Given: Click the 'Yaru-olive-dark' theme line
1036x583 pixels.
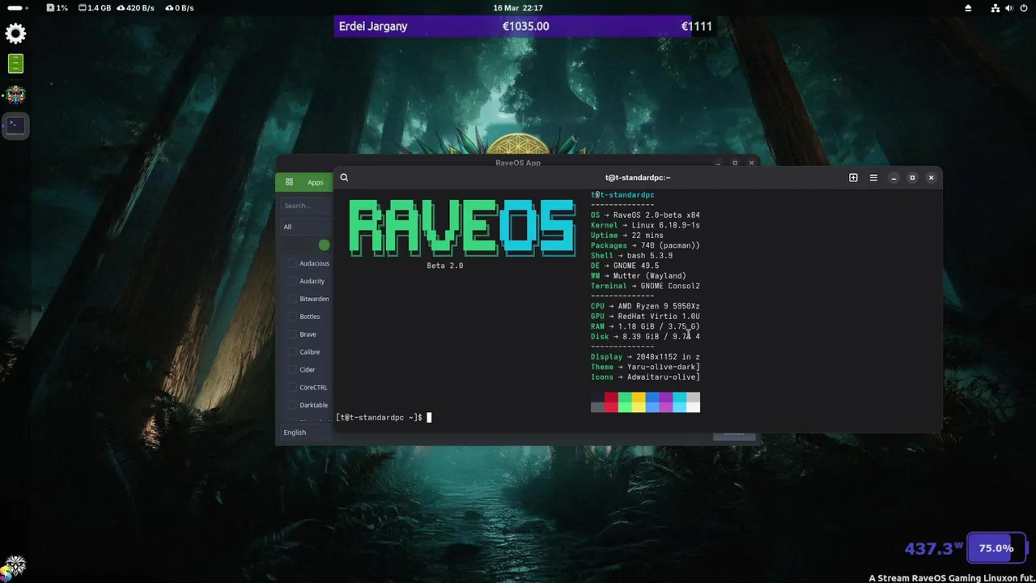Looking at the screenshot, I should [x=645, y=367].
